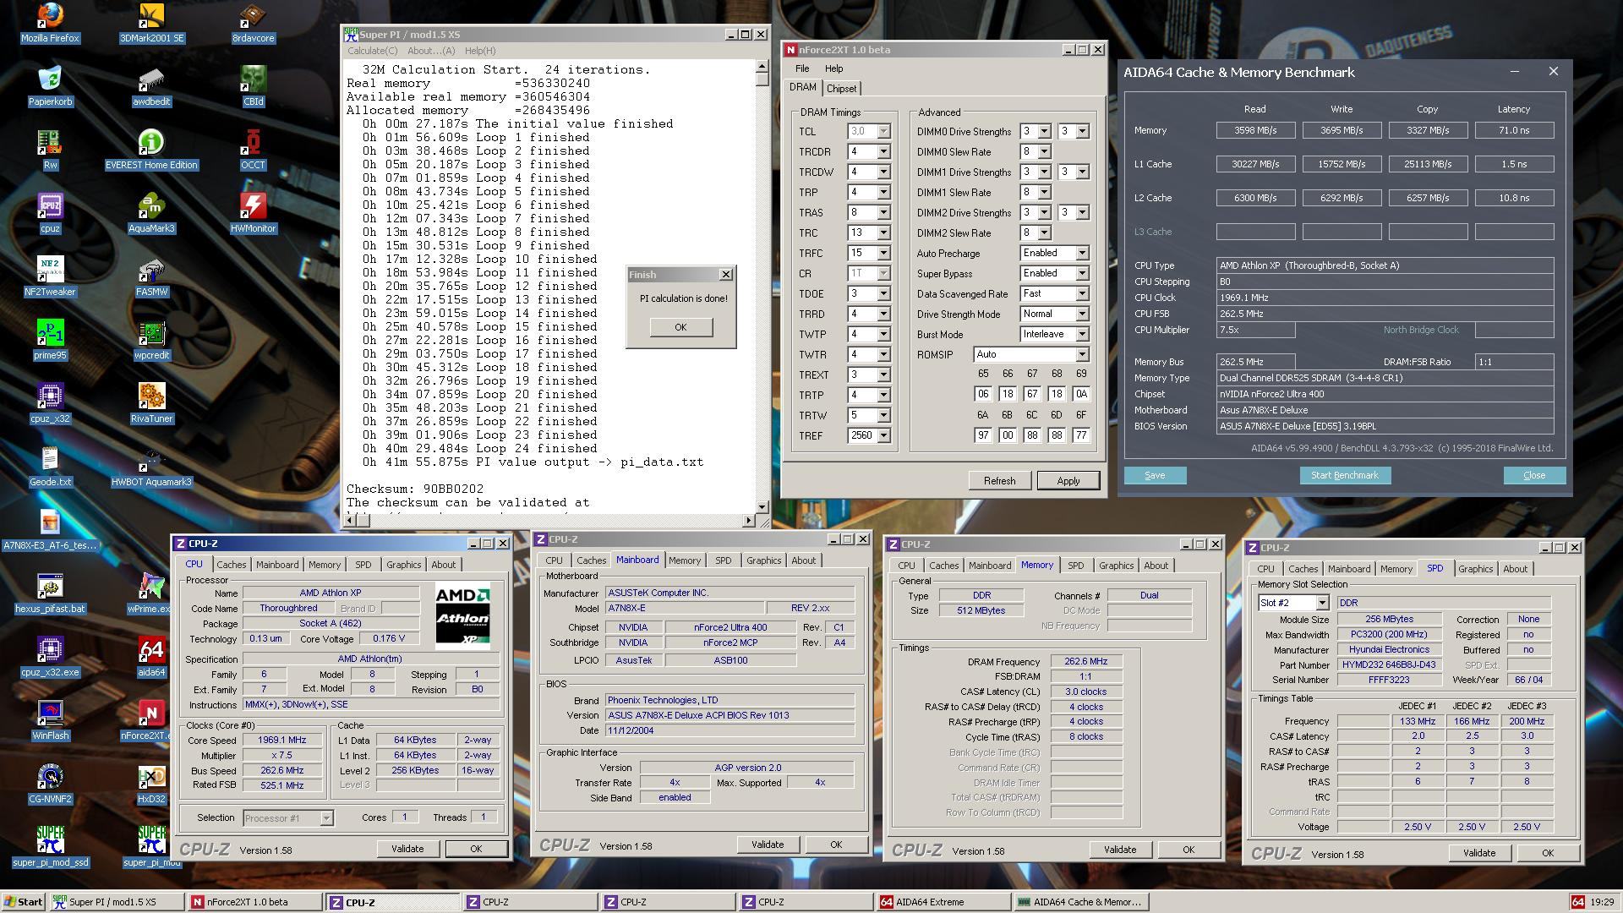Click the AIDA64 system tray icon

coord(1577,902)
